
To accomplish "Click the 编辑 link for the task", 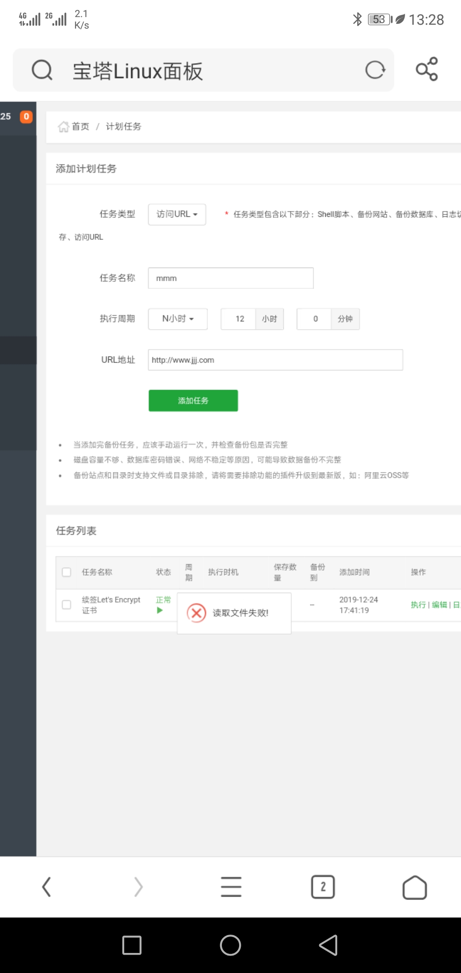I will [x=439, y=605].
